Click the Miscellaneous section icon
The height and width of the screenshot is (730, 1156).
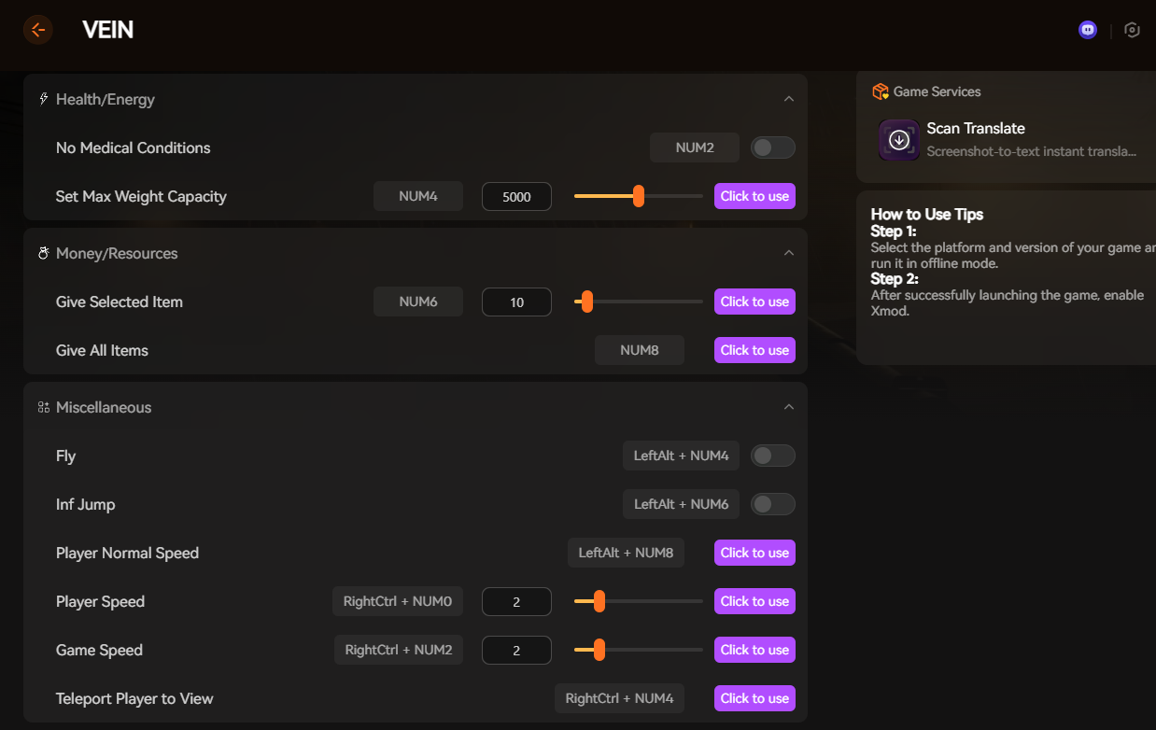pos(43,407)
